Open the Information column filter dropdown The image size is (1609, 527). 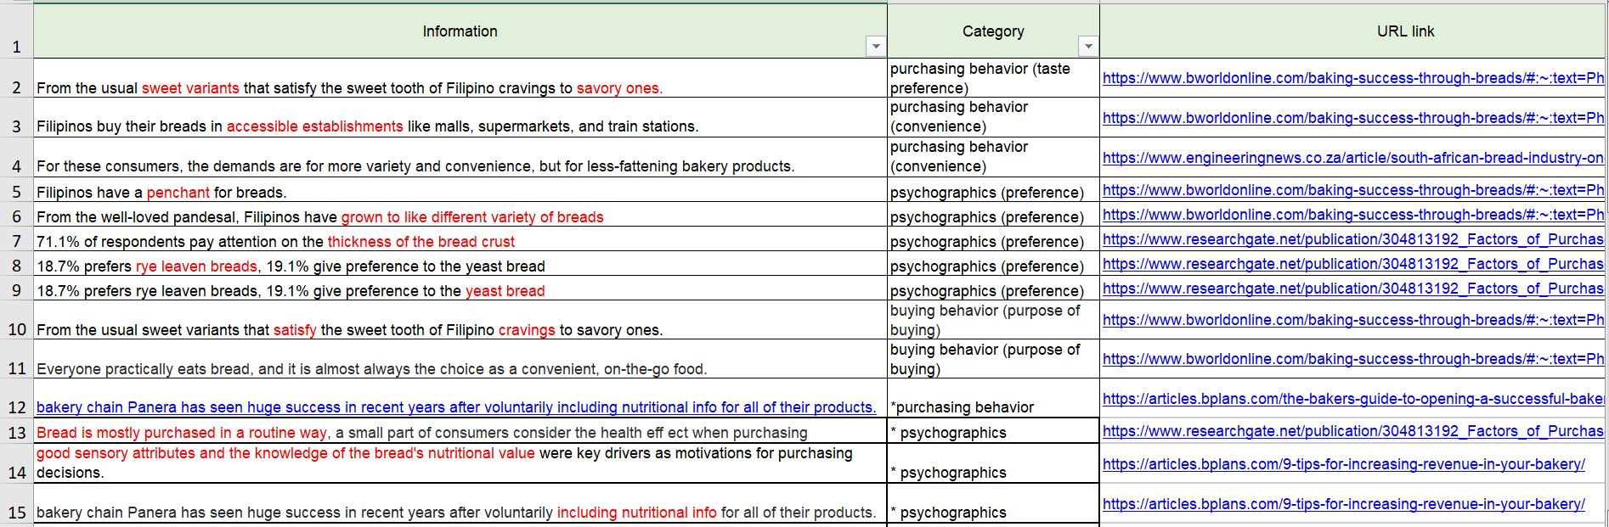(876, 47)
